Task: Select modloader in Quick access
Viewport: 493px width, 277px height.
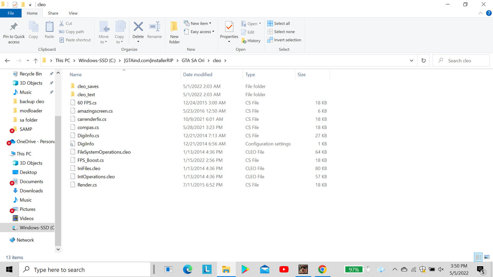Action: point(31,111)
